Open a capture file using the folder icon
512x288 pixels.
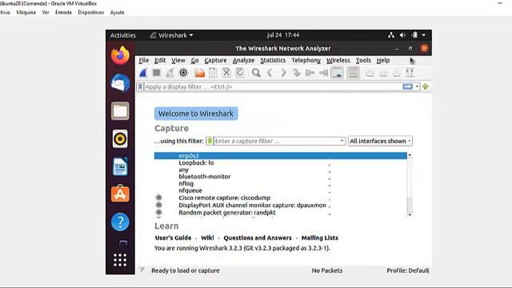coord(199,73)
